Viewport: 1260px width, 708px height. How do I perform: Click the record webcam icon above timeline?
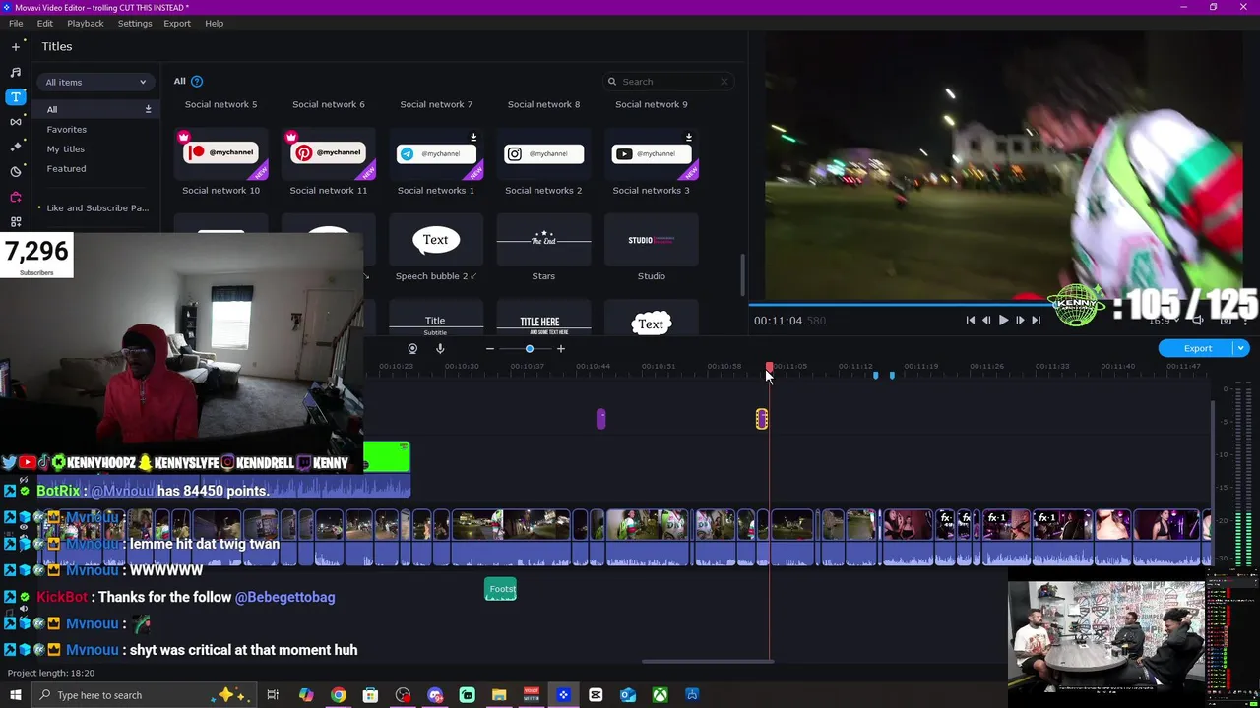pos(412,348)
